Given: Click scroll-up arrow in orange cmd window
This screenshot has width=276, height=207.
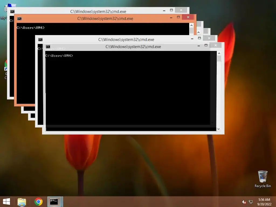Looking at the screenshot, I should click(x=192, y=25).
